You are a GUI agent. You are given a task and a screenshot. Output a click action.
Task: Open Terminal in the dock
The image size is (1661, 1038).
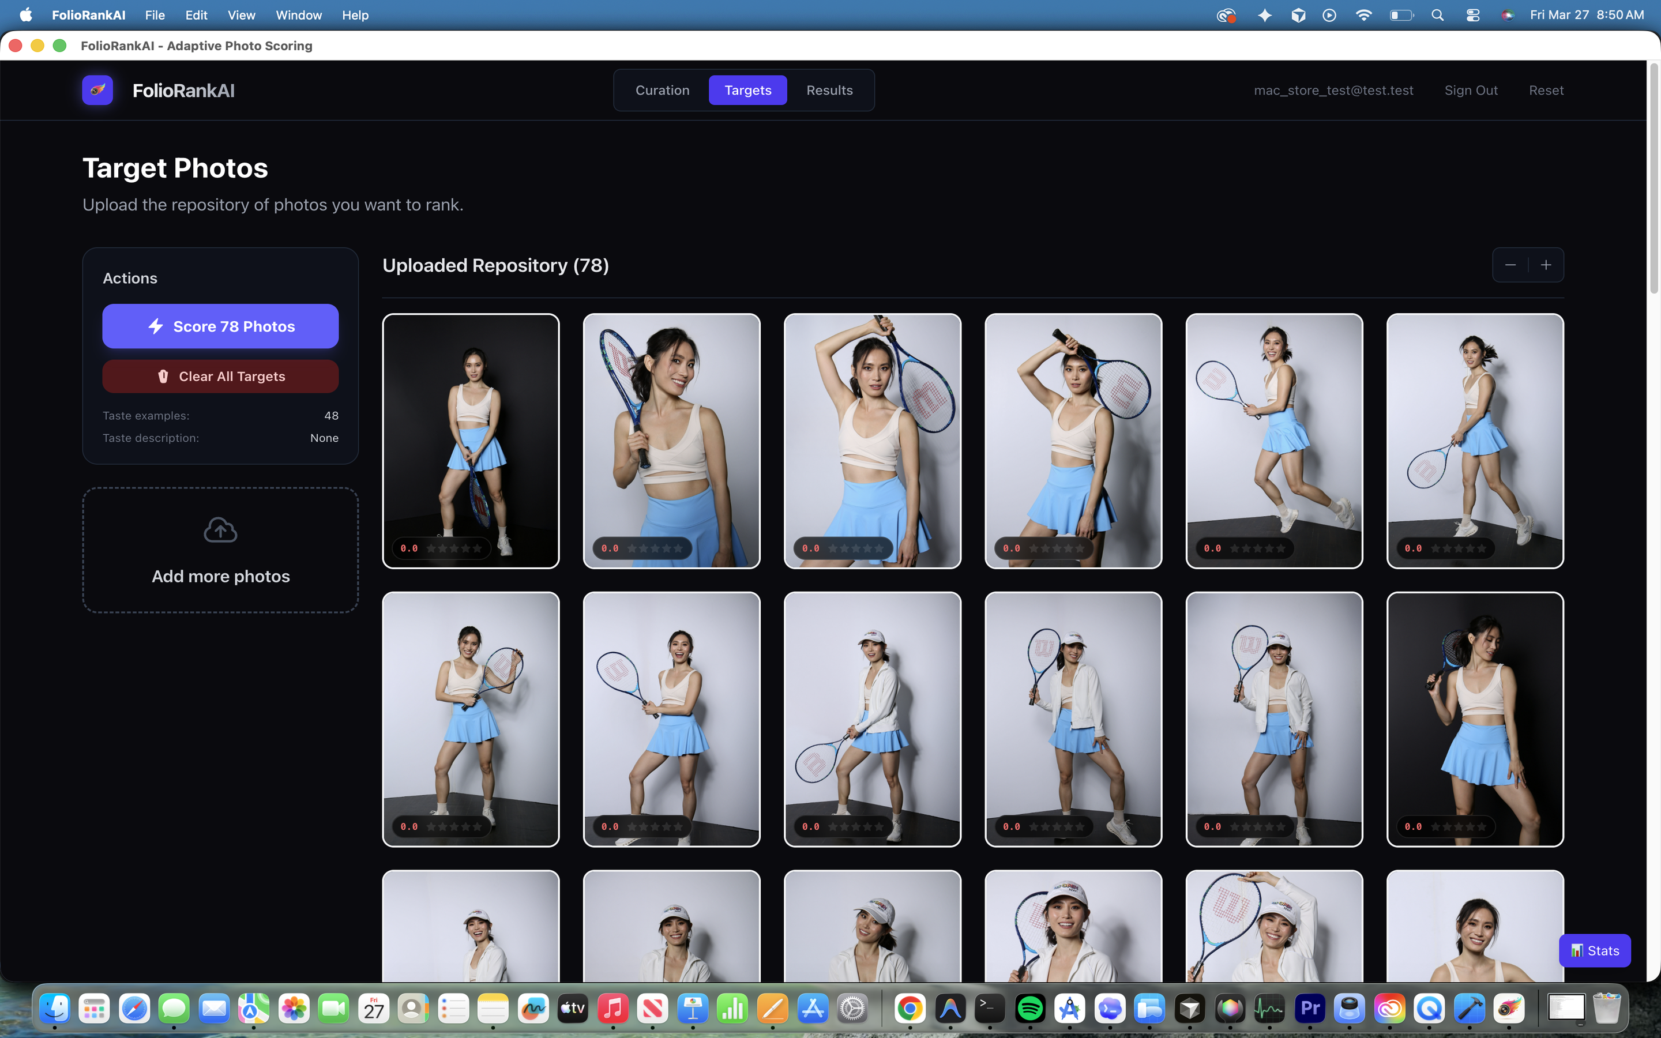click(x=990, y=1009)
